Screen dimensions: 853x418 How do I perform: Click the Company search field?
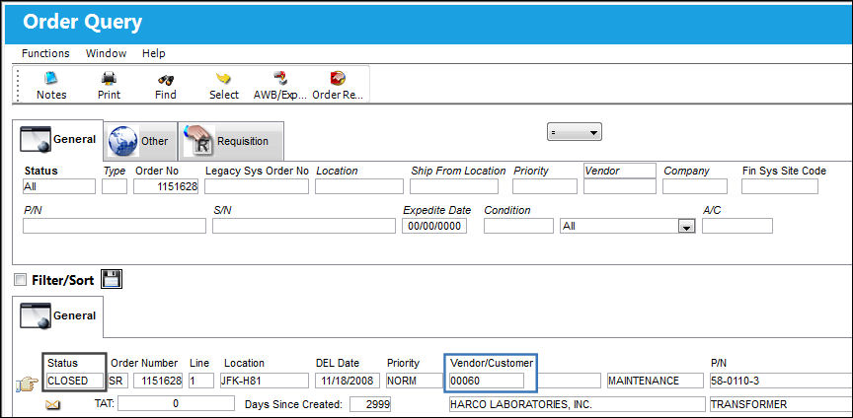pos(695,186)
